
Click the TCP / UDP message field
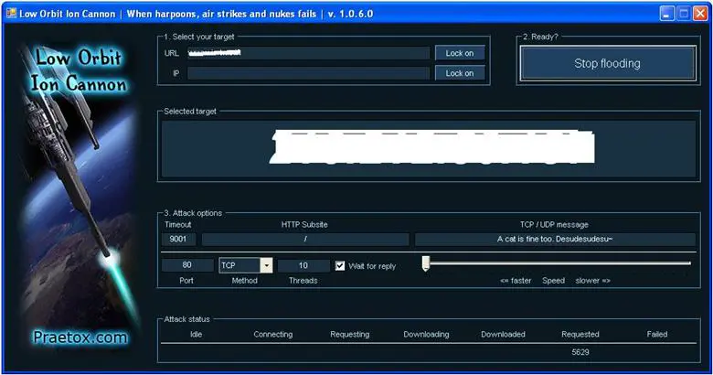pyautogui.click(x=555, y=240)
